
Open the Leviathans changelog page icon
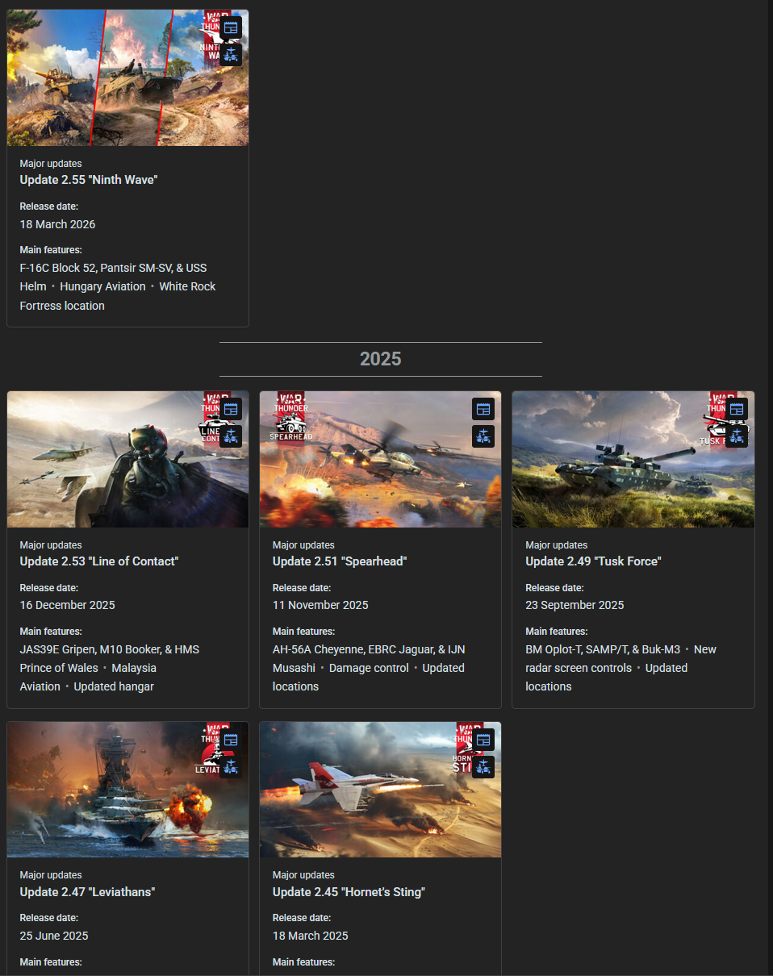click(x=231, y=740)
